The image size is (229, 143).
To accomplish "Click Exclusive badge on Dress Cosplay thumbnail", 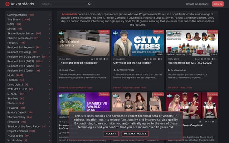I will (x=213, y=94).
